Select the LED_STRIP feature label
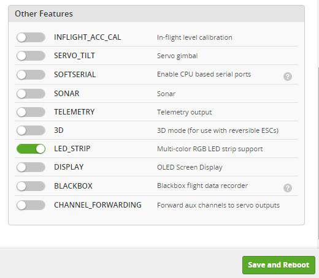This screenshot has height=278, width=319. [72, 149]
